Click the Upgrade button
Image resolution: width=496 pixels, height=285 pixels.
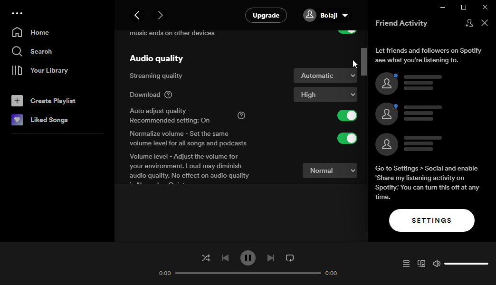(266, 15)
